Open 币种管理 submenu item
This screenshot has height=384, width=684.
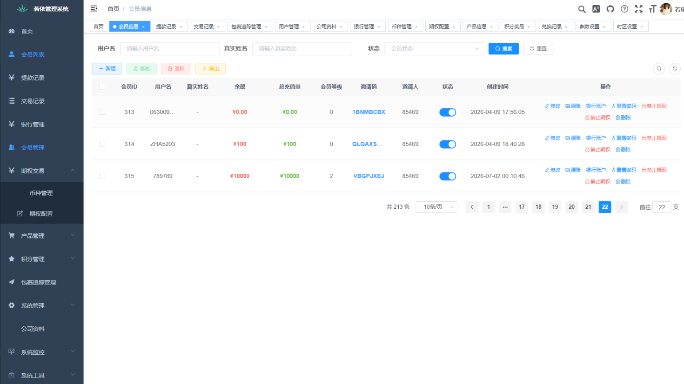point(42,193)
